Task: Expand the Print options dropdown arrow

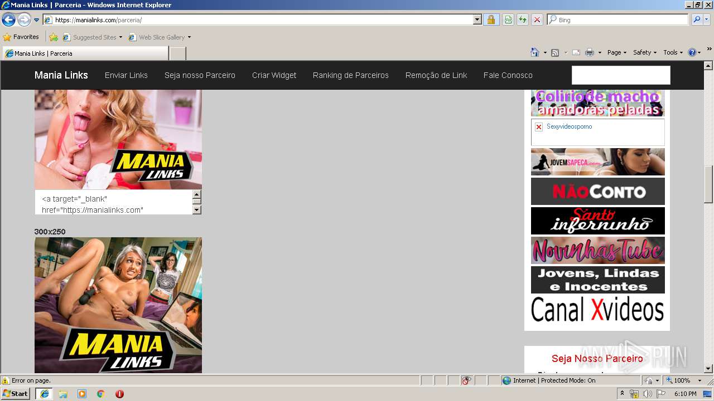Action: 600,52
